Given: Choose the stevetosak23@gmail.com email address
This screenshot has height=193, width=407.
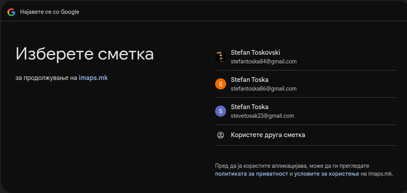Looking at the screenshot, I should (262, 116).
